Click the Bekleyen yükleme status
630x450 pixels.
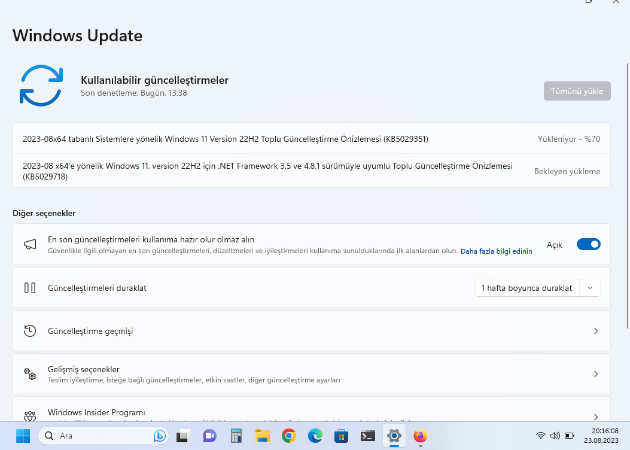point(567,171)
